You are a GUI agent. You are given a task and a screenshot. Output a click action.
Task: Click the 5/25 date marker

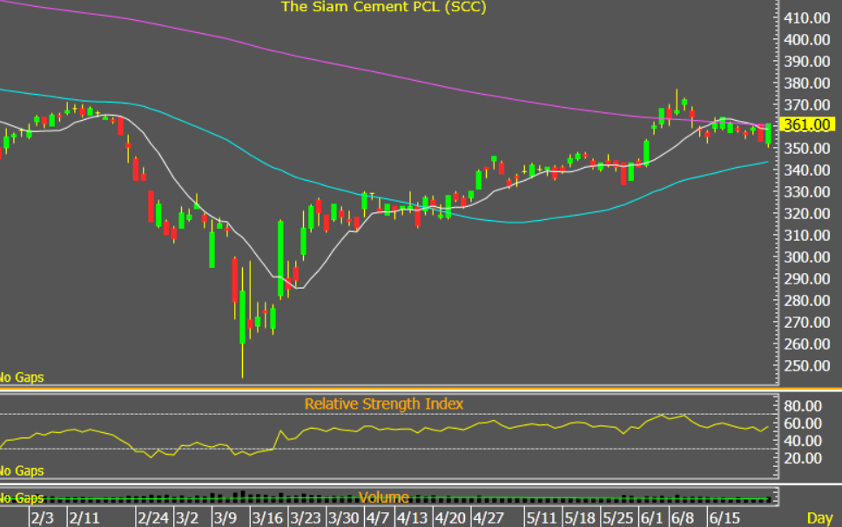618,518
